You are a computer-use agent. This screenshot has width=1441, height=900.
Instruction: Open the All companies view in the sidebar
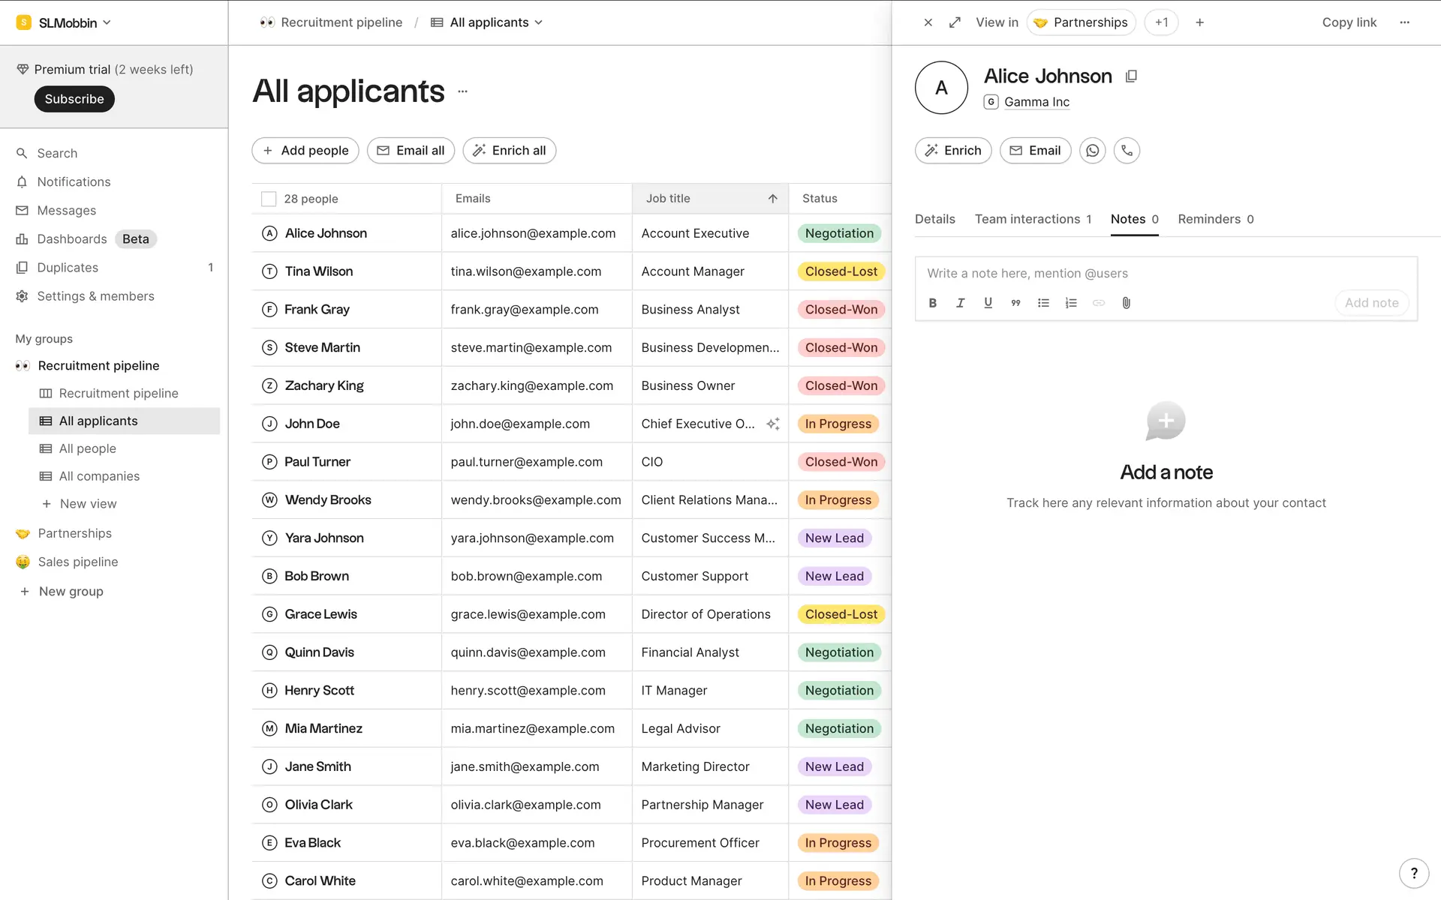99,476
